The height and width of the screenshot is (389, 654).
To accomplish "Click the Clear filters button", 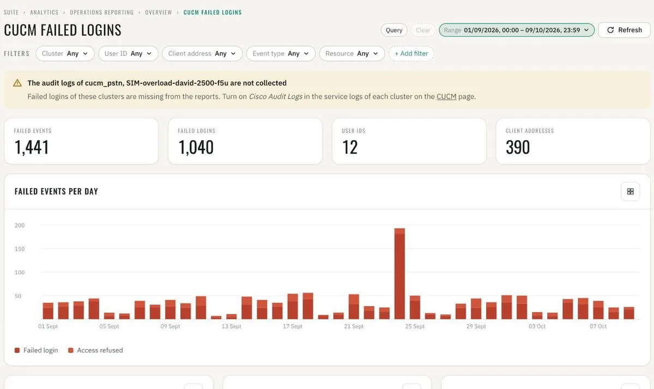I will click(423, 30).
